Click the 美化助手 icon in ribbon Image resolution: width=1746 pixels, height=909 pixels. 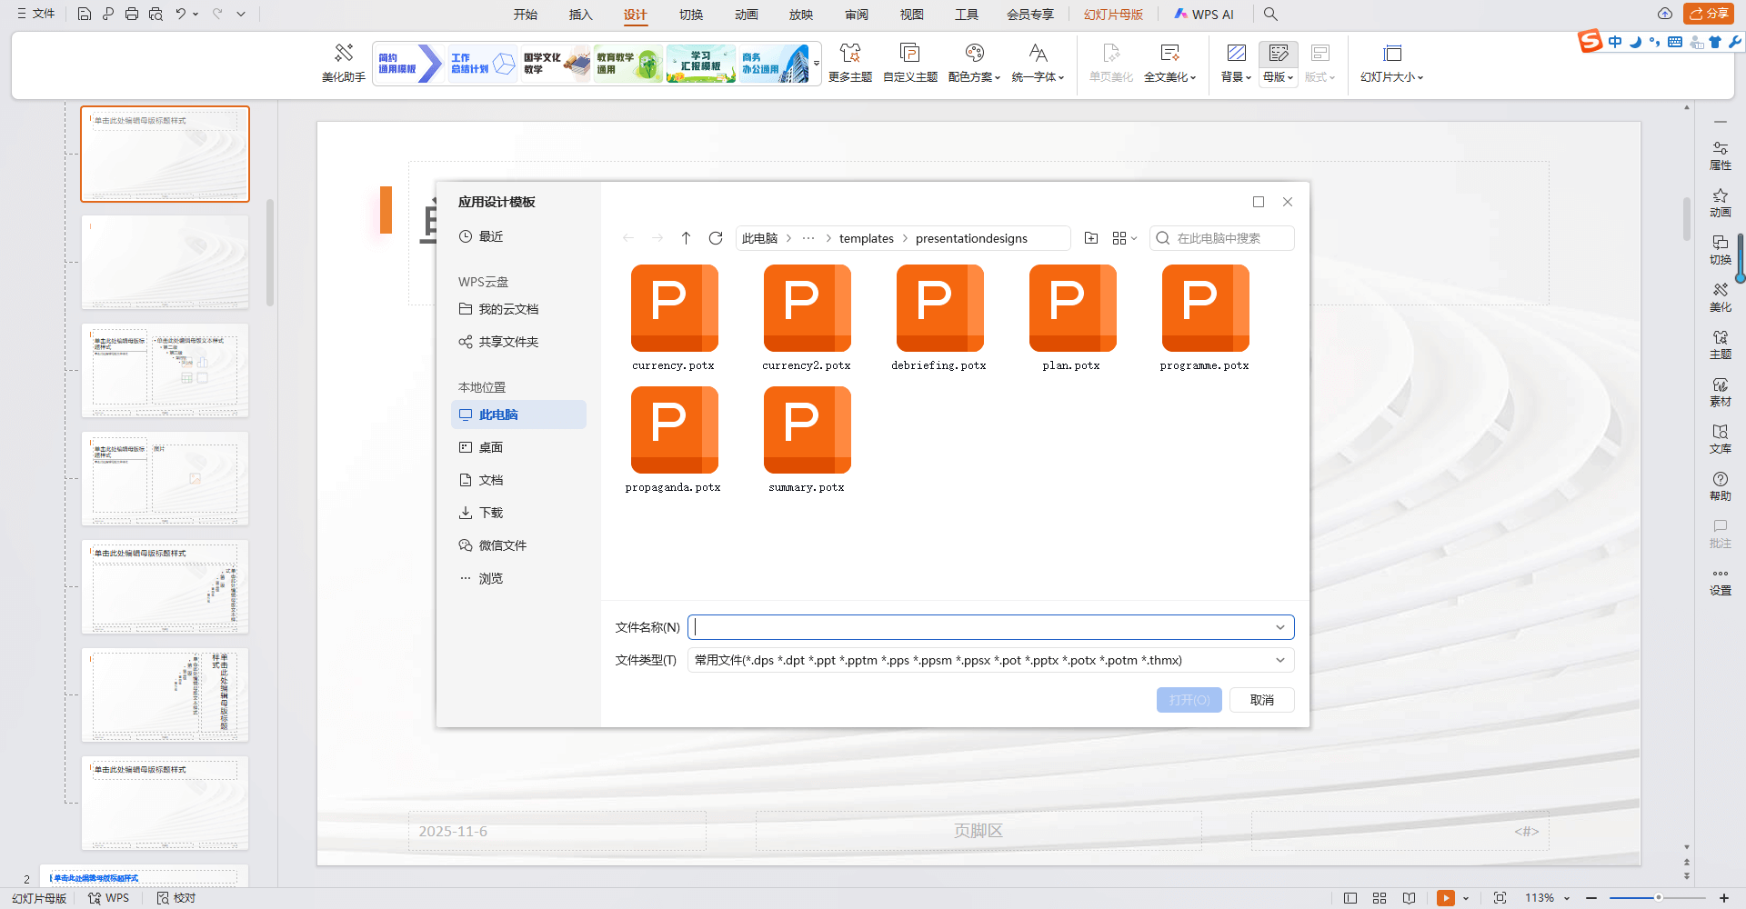click(343, 62)
